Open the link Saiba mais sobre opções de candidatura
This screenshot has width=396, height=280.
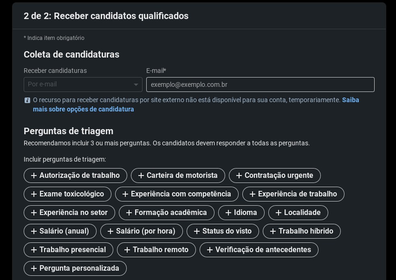[x=83, y=109]
